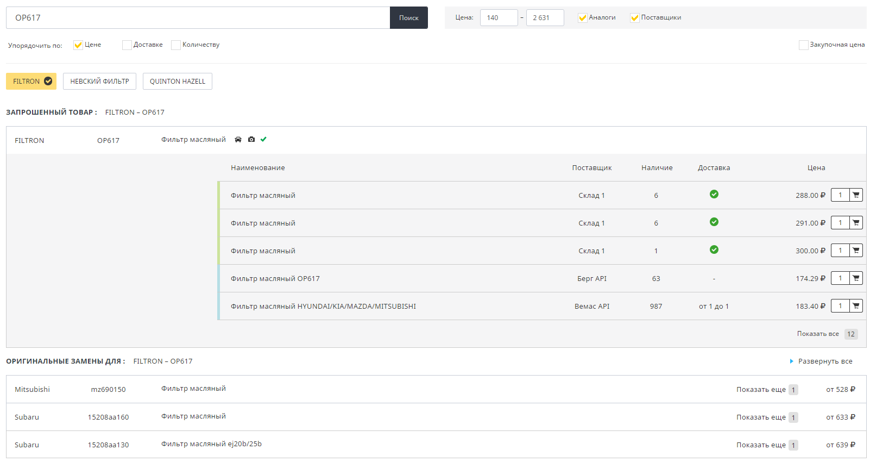
Task: Select the QUINTON HAZELL brand filter
Action: tap(178, 82)
